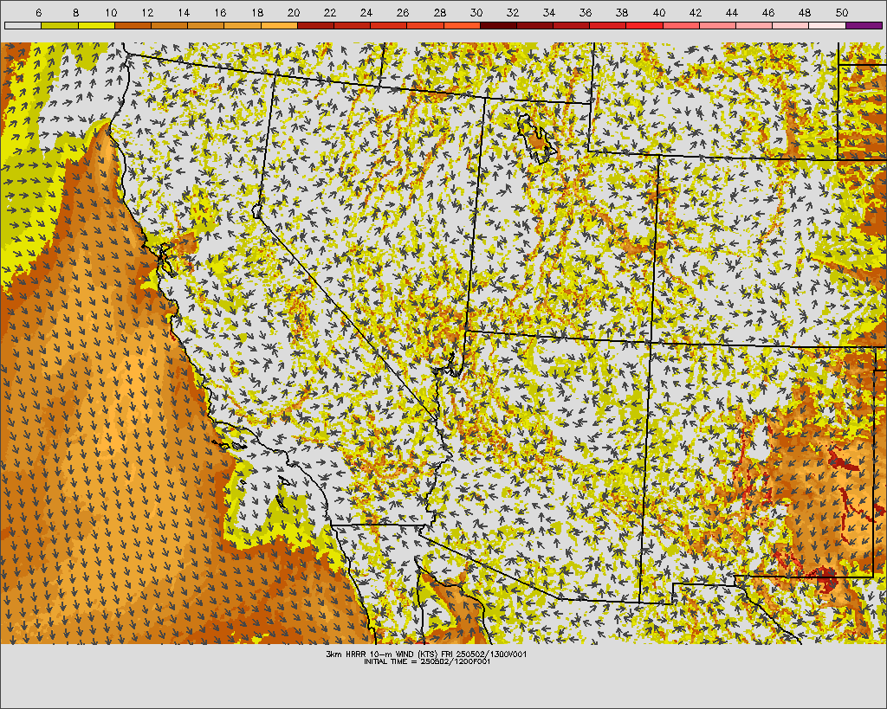Click the '3km HRRR 10-m WIND (KTS)' title line
Viewport: 887px width, 709px height.
click(426, 654)
